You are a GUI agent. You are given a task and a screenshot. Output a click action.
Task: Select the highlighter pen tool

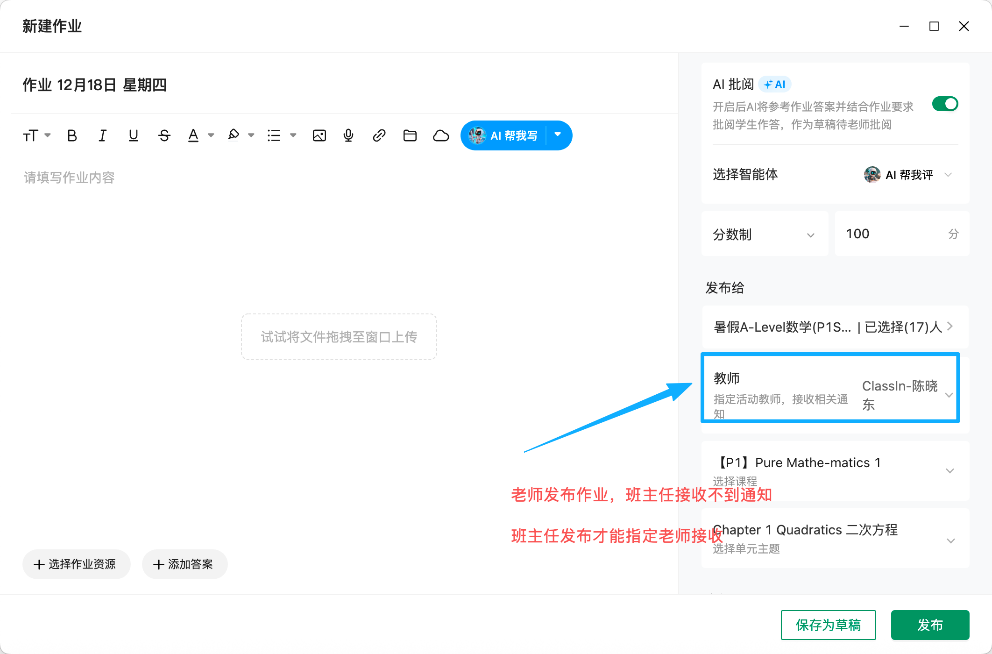[x=234, y=135]
